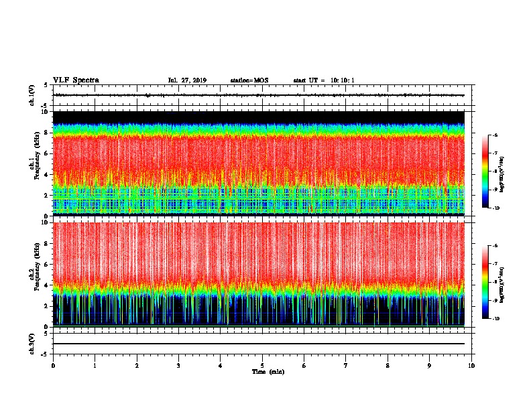The width and height of the screenshot is (531, 410).
Task: Click time axis tick label "10"
Action: tap(471, 366)
